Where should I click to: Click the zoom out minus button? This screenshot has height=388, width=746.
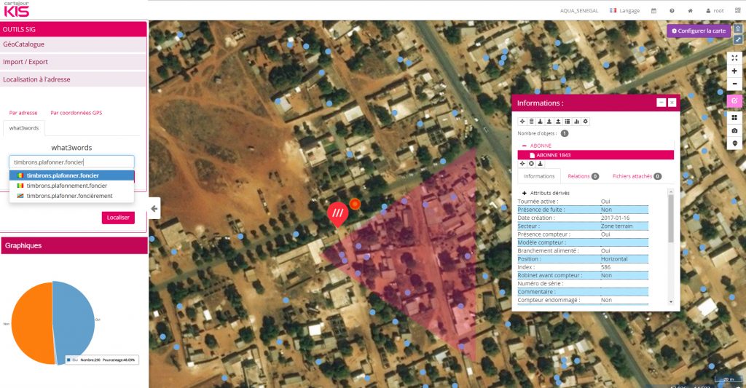[x=734, y=84]
